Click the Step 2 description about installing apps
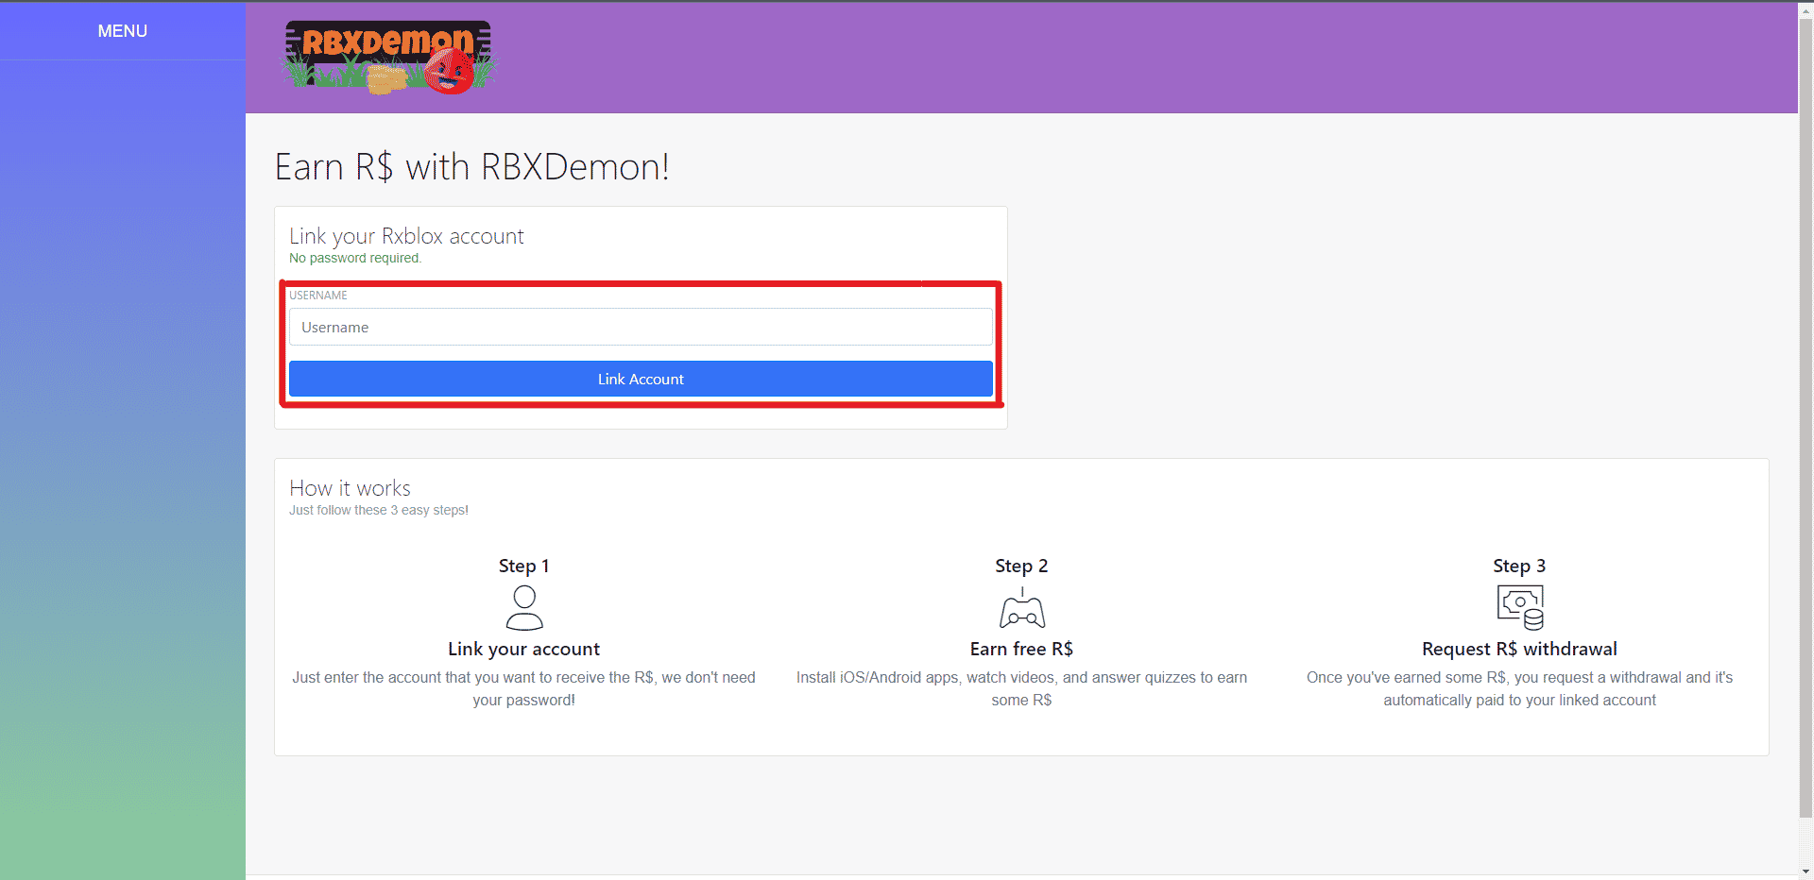Image resolution: width=1814 pixels, height=880 pixels. (1021, 688)
